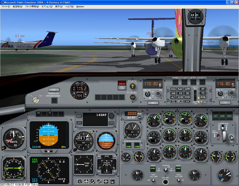
Task: Click the Tank 2 VALVE CLOSED indicator
Action: [x=178, y=169]
